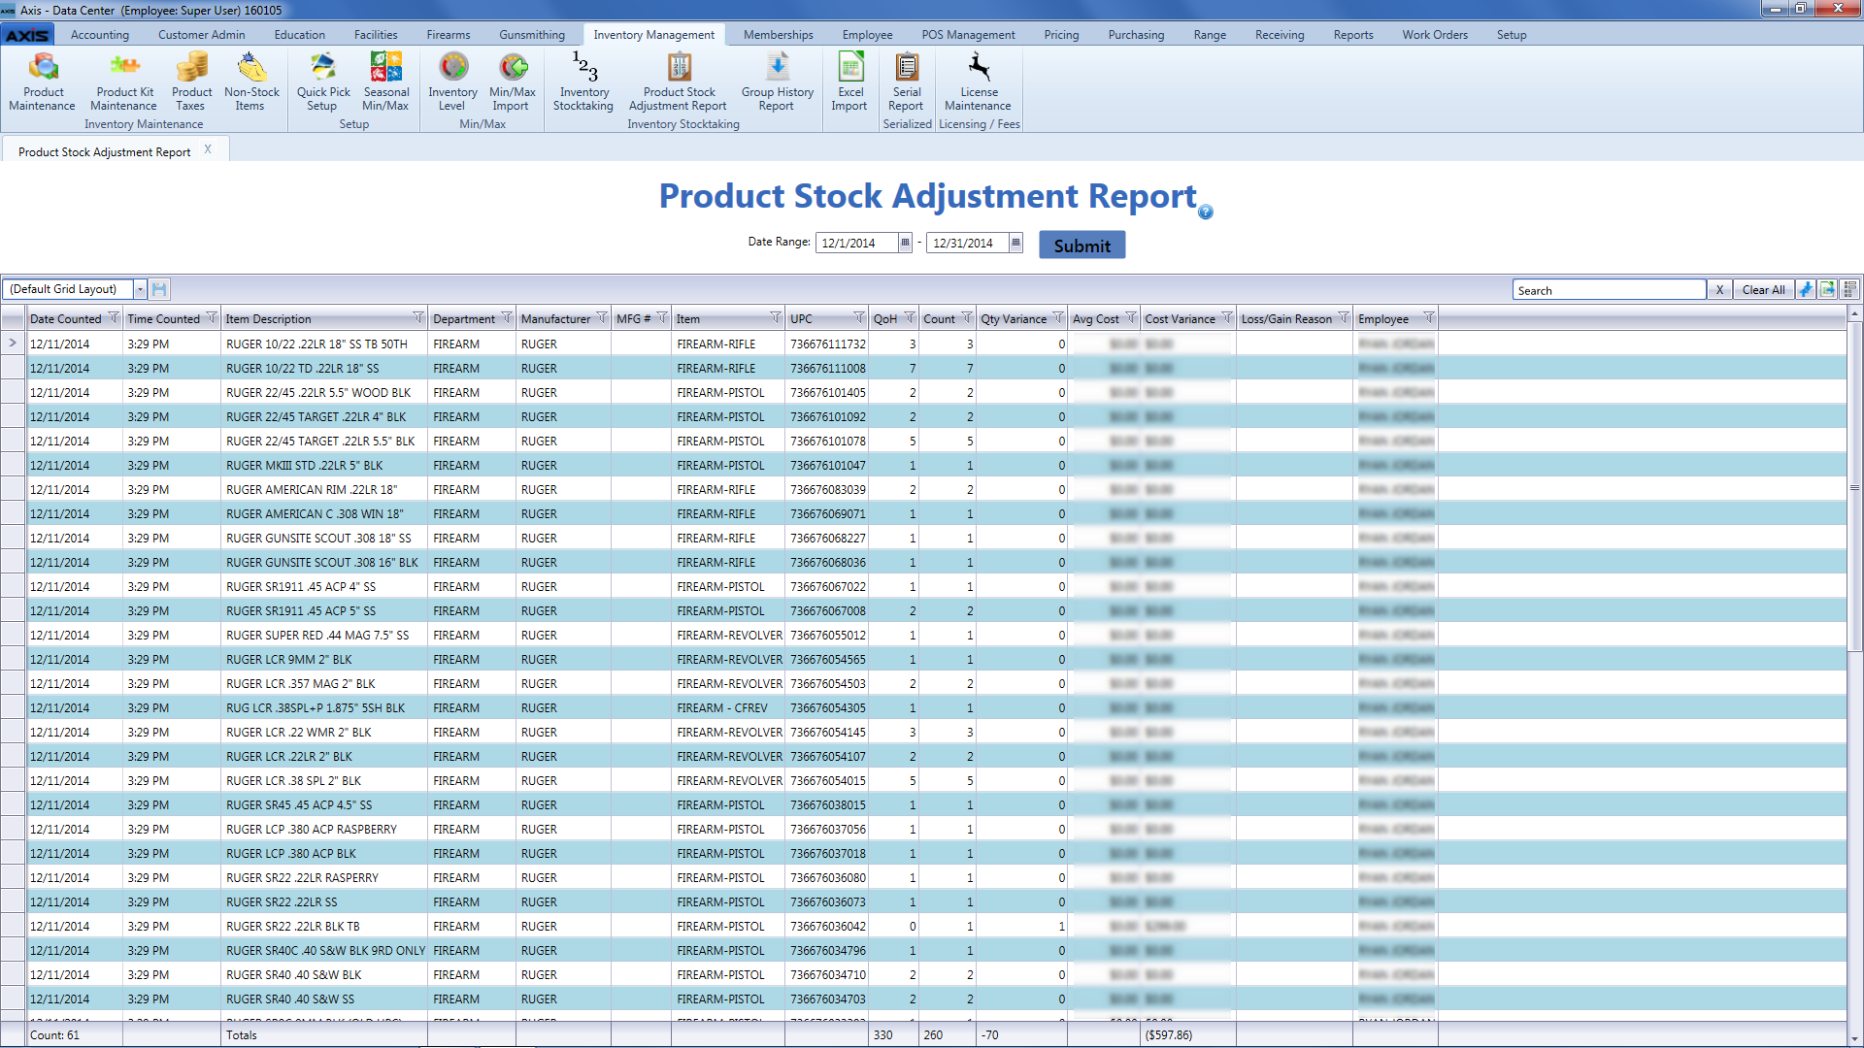The image size is (1864, 1048).
Task: Save the grid layout
Action: click(160, 289)
